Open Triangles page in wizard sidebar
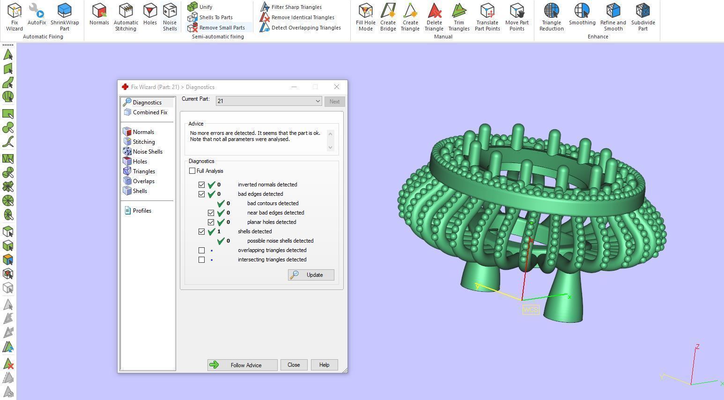This screenshot has width=724, height=400. (x=144, y=171)
